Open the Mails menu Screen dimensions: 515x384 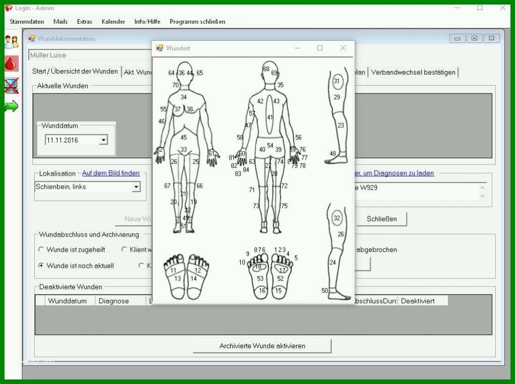61,22
